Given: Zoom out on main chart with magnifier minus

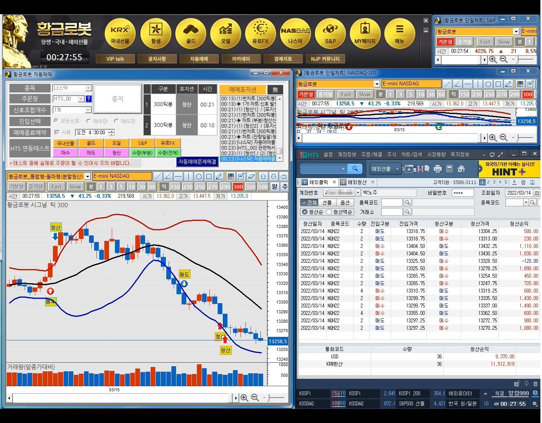Looking at the screenshot, I should click(255, 398).
